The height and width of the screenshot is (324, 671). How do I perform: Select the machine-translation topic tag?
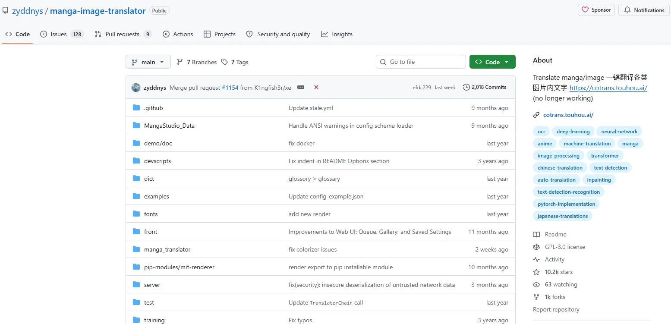(x=587, y=144)
